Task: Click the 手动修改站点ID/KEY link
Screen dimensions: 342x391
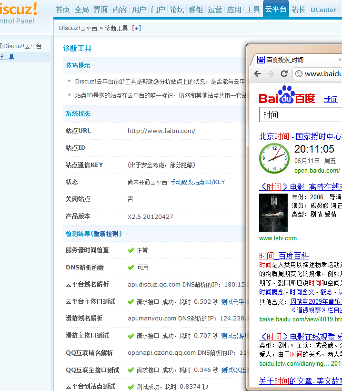Action: point(198,182)
